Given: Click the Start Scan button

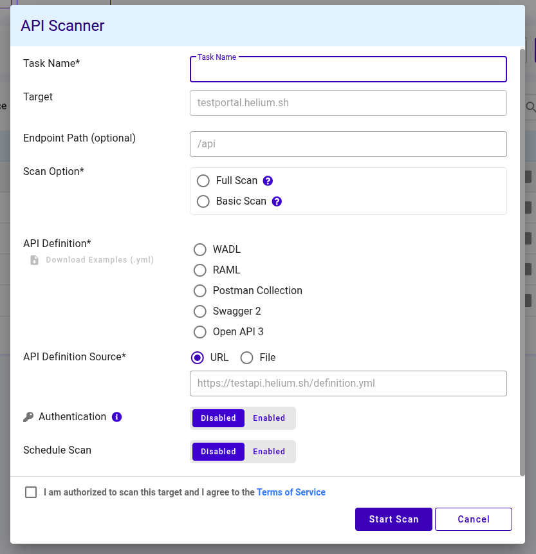Looking at the screenshot, I should click(393, 519).
